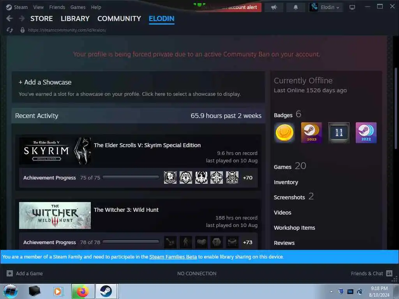The height and width of the screenshot is (299, 399).
Task: Open the Steam 2023 badge
Action: click(311, 132)
